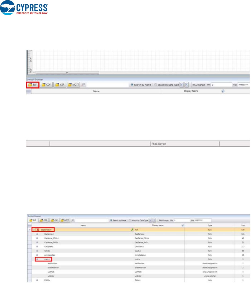Select Search by Data Type radio in upper browser
251x283 pixels.
tap(156, 85)
